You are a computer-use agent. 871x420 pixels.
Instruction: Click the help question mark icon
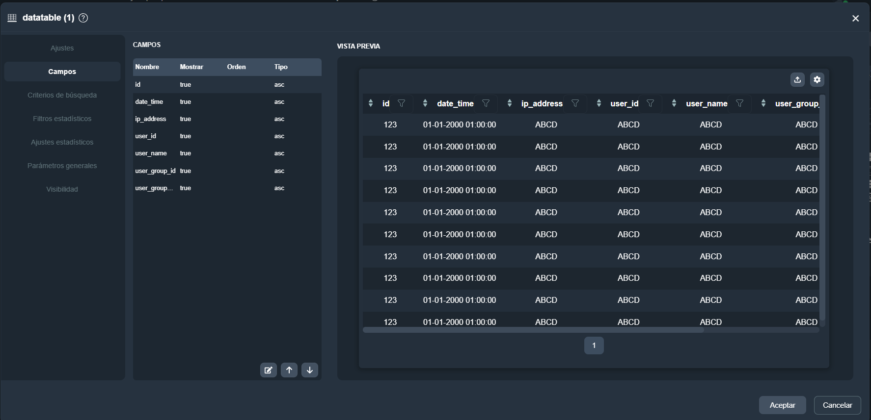point(83,18)
